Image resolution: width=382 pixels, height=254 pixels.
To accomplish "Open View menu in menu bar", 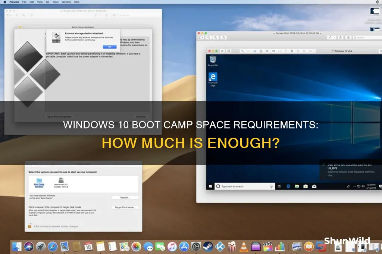I will click(40, 2).
